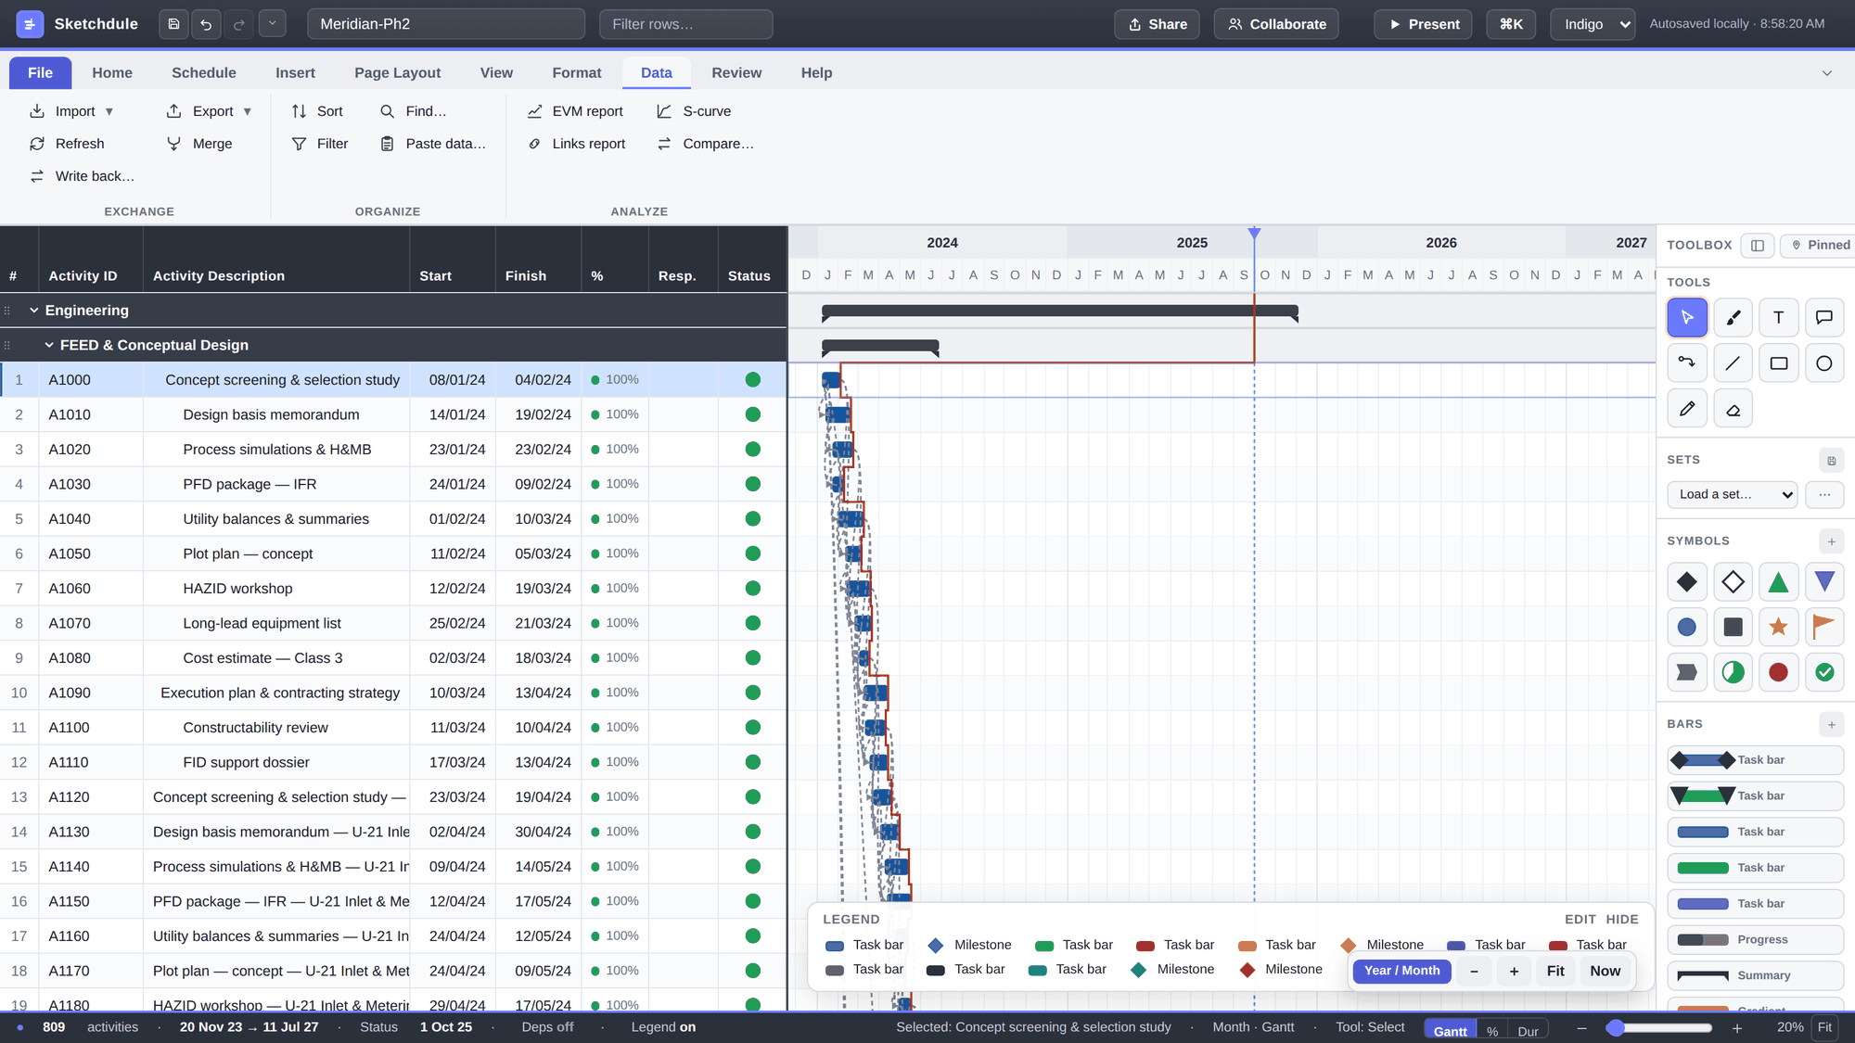
Task: Open the File tab
Action: pos(40,73)
